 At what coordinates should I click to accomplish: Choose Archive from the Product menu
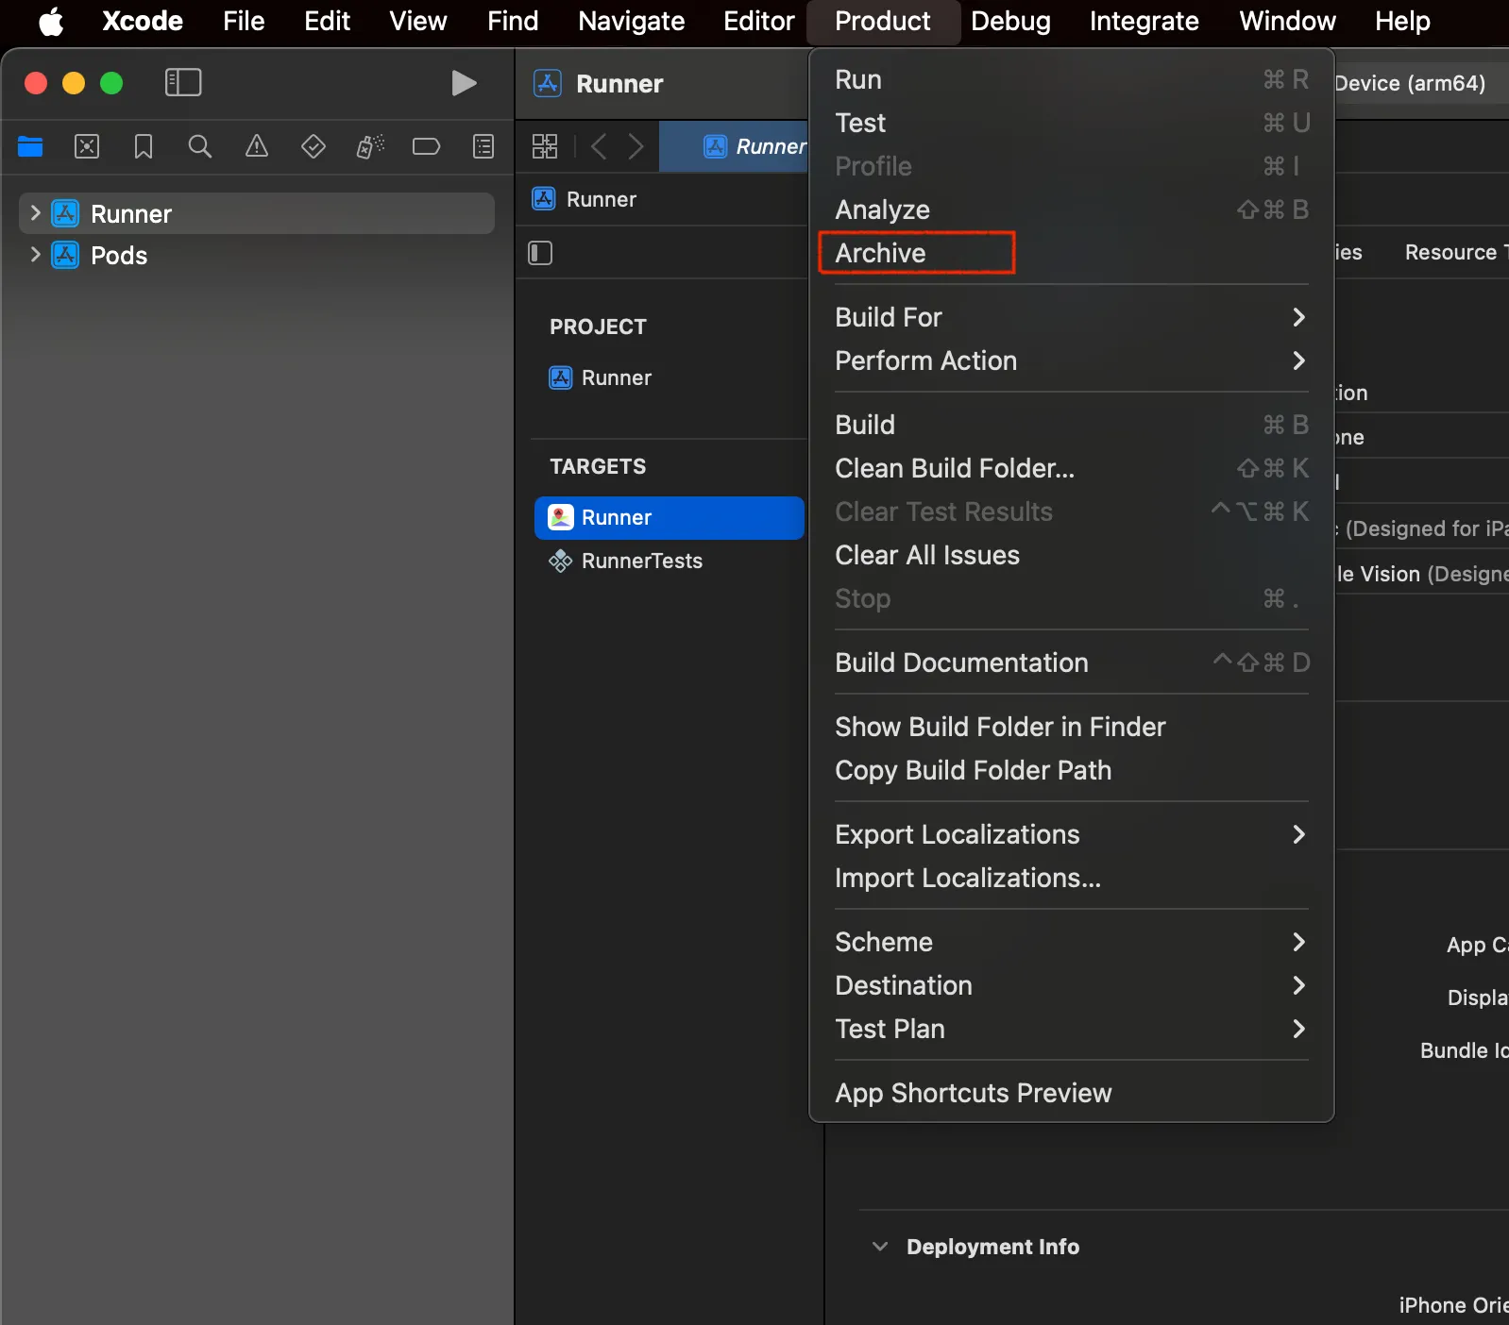[1072, 253]
